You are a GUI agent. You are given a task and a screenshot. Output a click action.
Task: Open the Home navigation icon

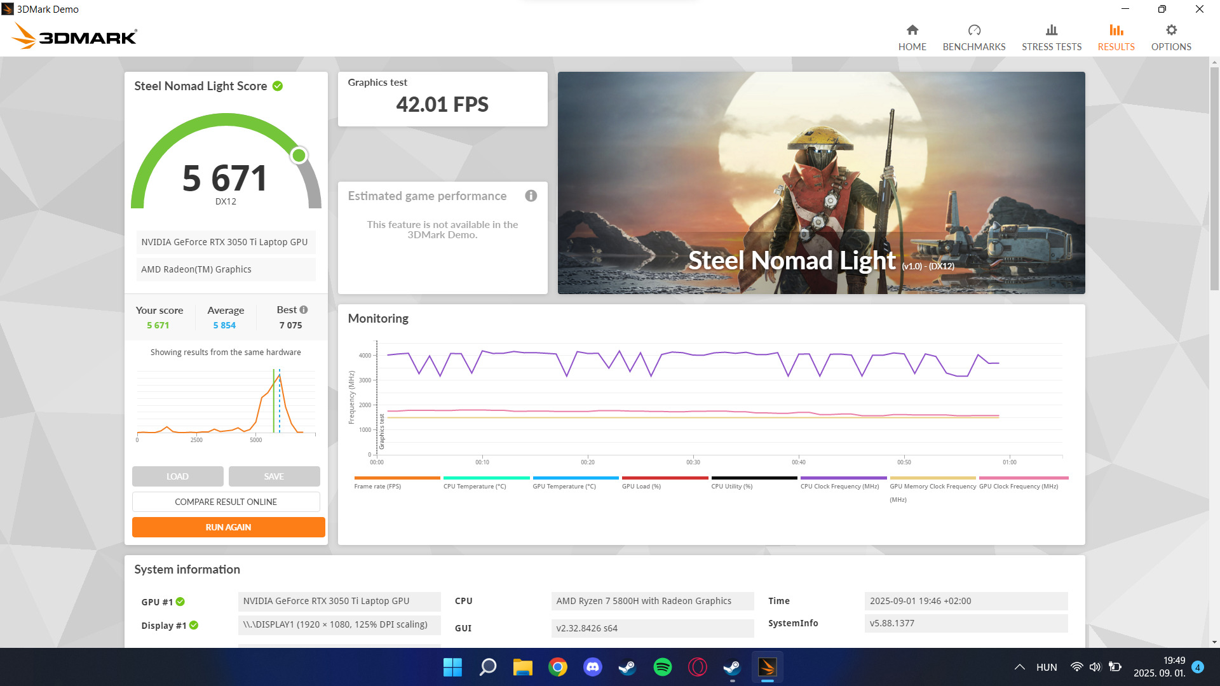(912, 30)
